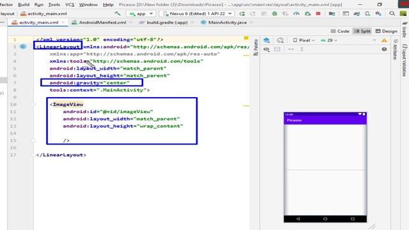Viewport: 409px width, 230px height.
Task: Click the blueprint grid icon in design toolbar
Action: 277,49
